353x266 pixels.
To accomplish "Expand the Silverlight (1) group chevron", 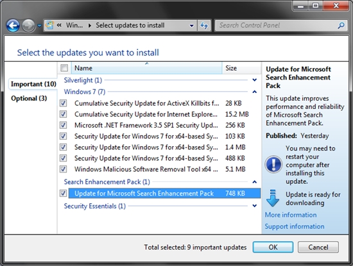I will 255,80.
